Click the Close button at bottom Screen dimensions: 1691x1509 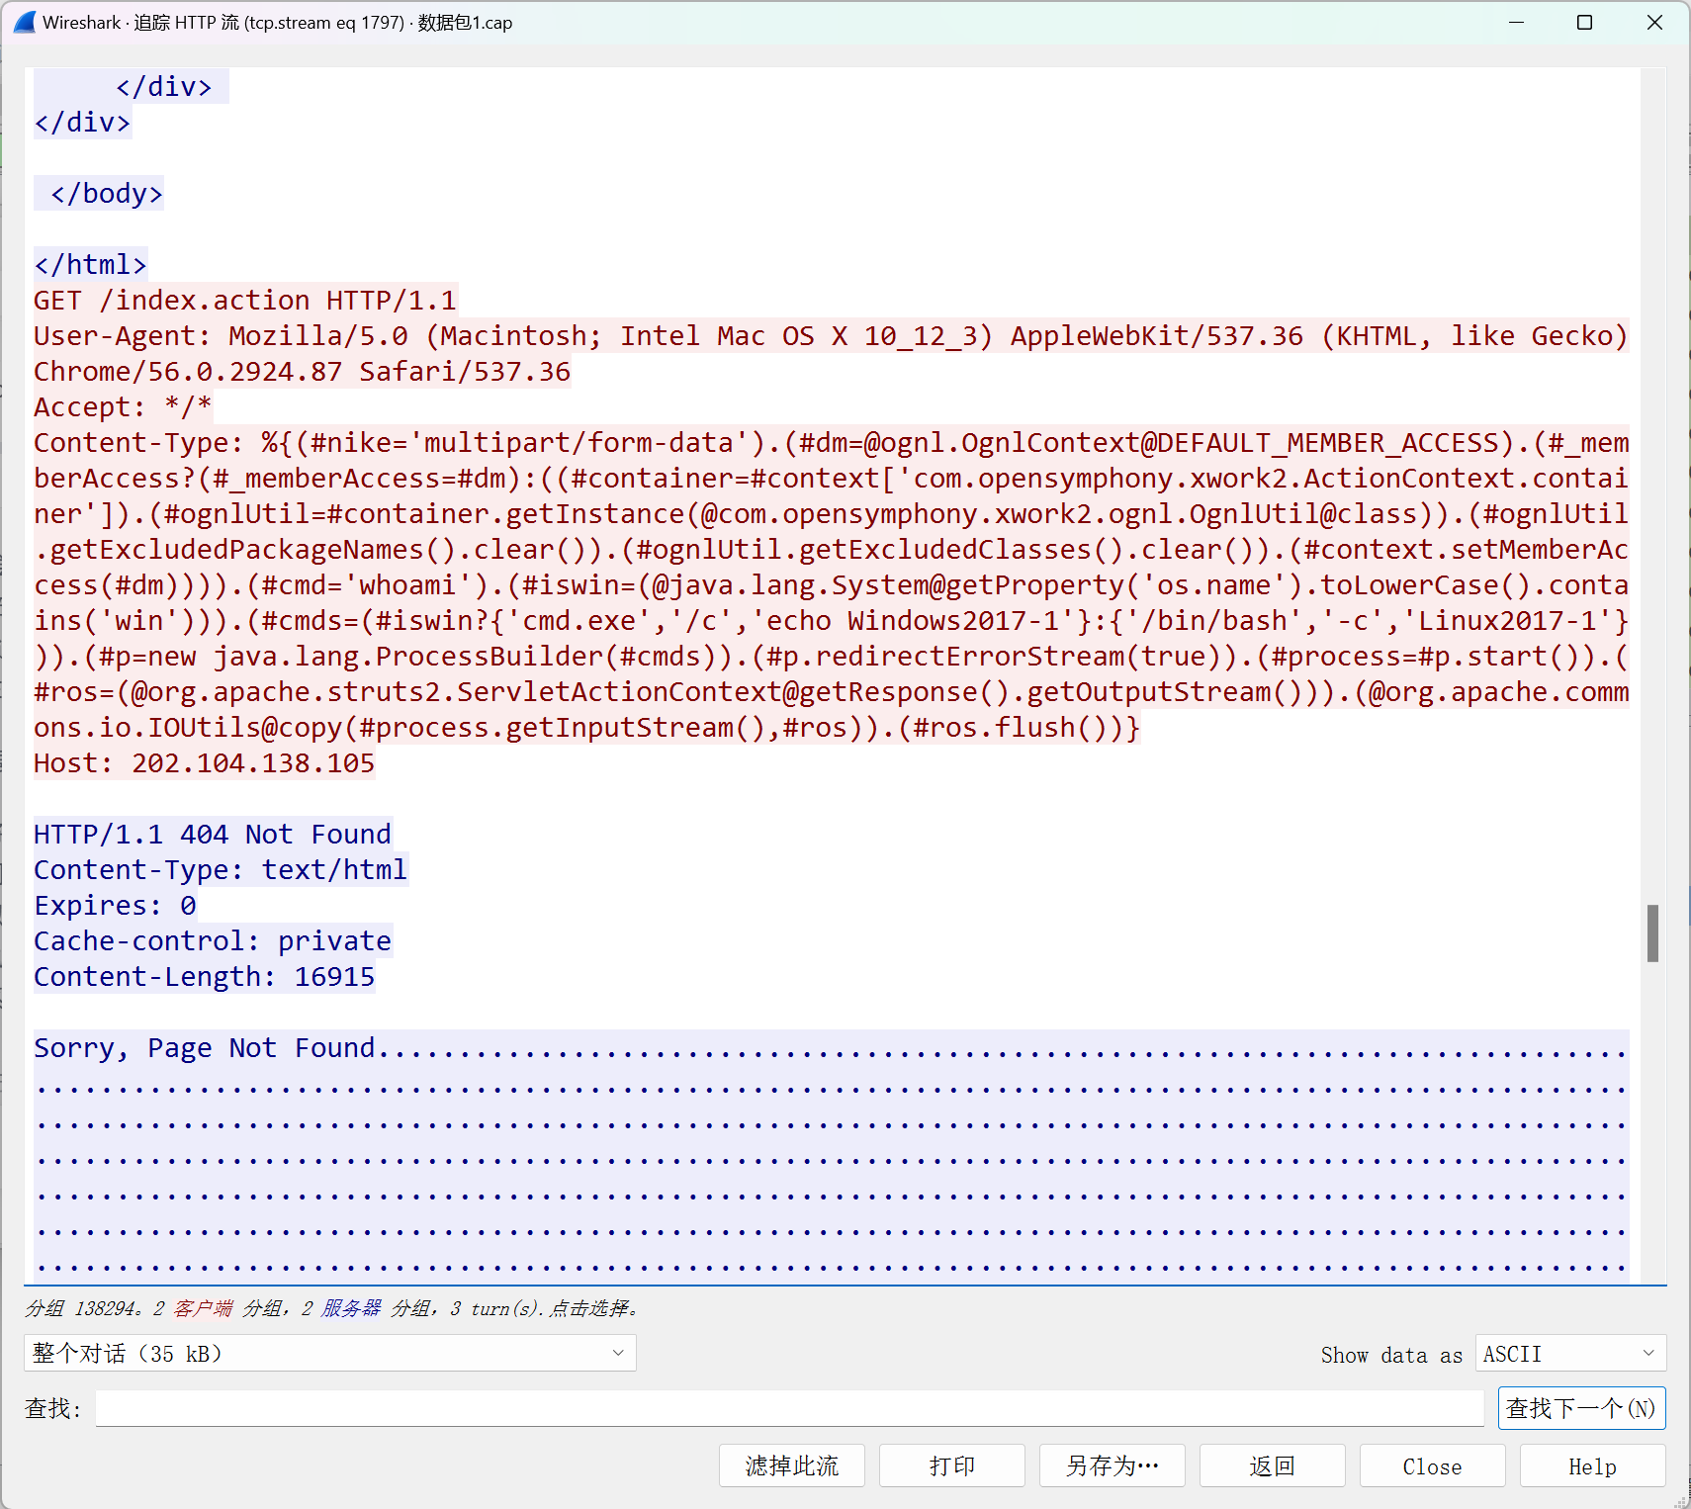(1433, 1465)
